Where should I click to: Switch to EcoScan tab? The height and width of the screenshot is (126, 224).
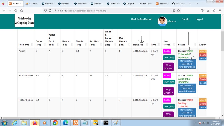(x=97, y=4)
